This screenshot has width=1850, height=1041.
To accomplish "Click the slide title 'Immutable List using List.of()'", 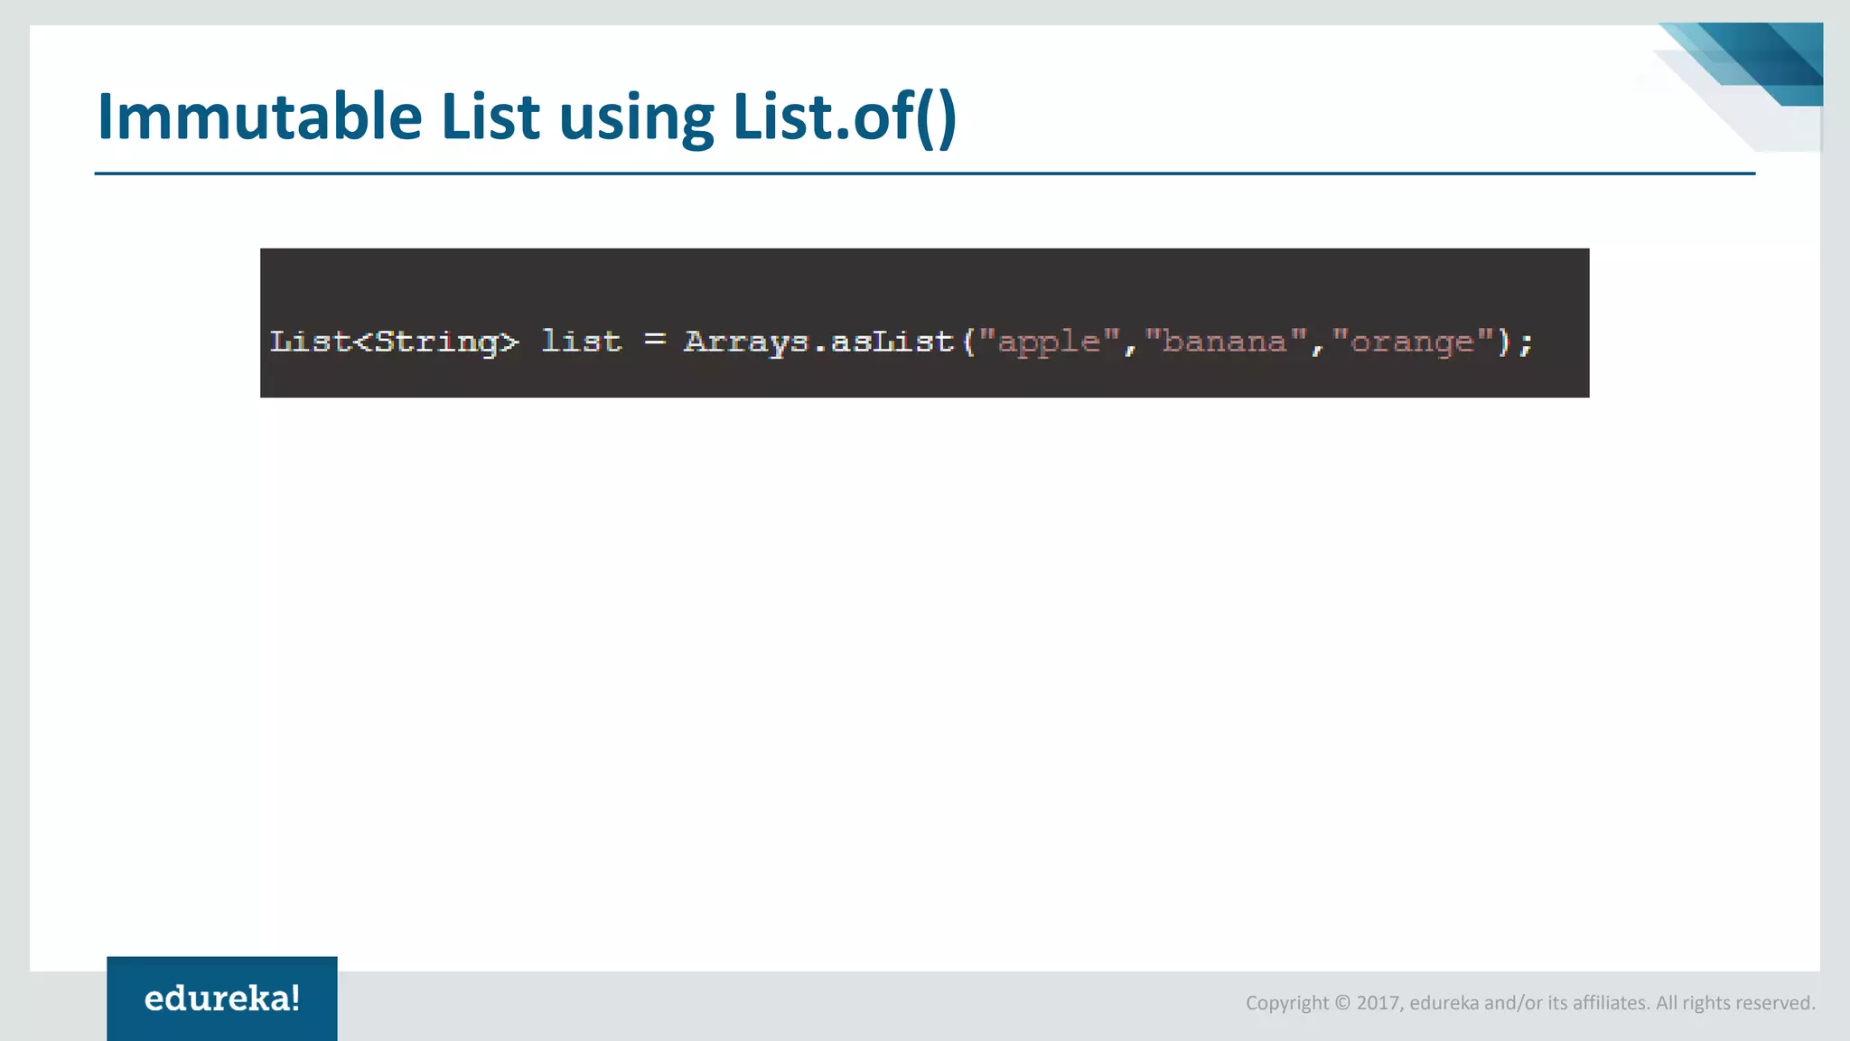I will (x=527, y=117).
